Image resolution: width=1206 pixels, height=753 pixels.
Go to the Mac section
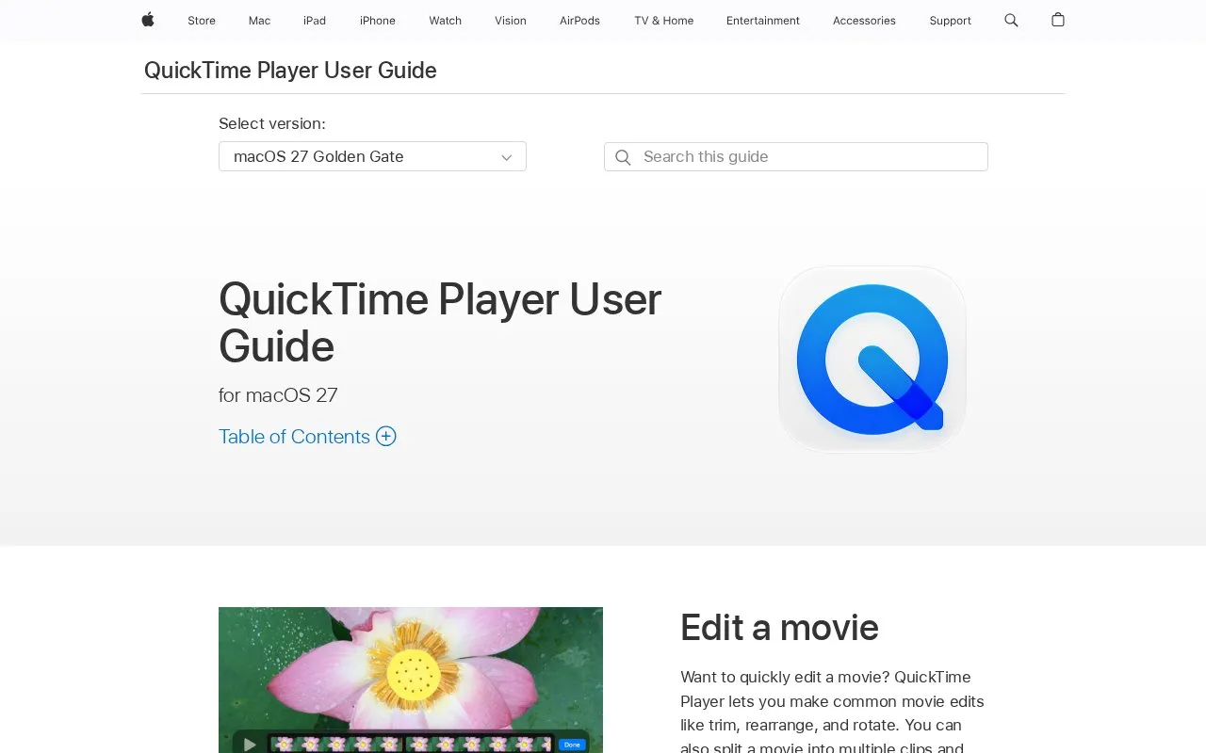point(259,21)
